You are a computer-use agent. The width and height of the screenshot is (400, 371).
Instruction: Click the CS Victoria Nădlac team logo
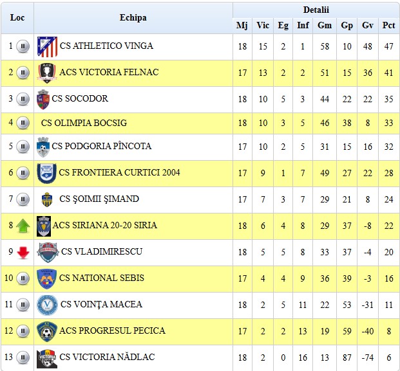[47, 357]
